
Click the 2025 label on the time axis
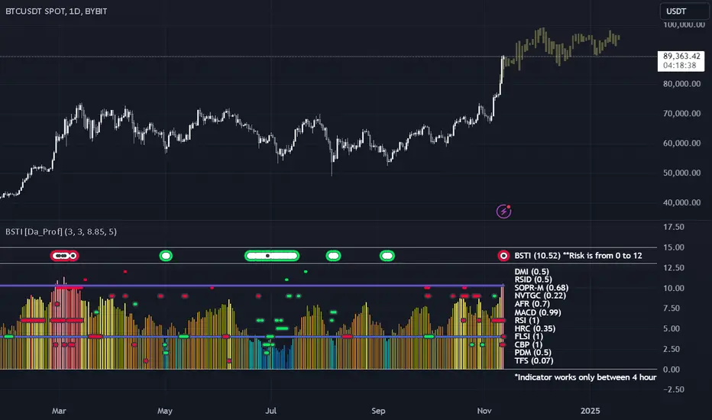(591, 411)
